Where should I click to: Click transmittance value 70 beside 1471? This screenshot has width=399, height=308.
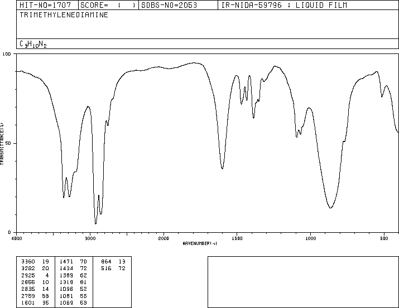[84, 262]
